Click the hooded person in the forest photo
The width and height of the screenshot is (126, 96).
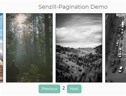click(x=14, y=71)
